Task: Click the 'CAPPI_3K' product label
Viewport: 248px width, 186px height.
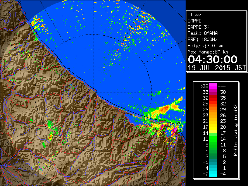Action: coord(198,27)
